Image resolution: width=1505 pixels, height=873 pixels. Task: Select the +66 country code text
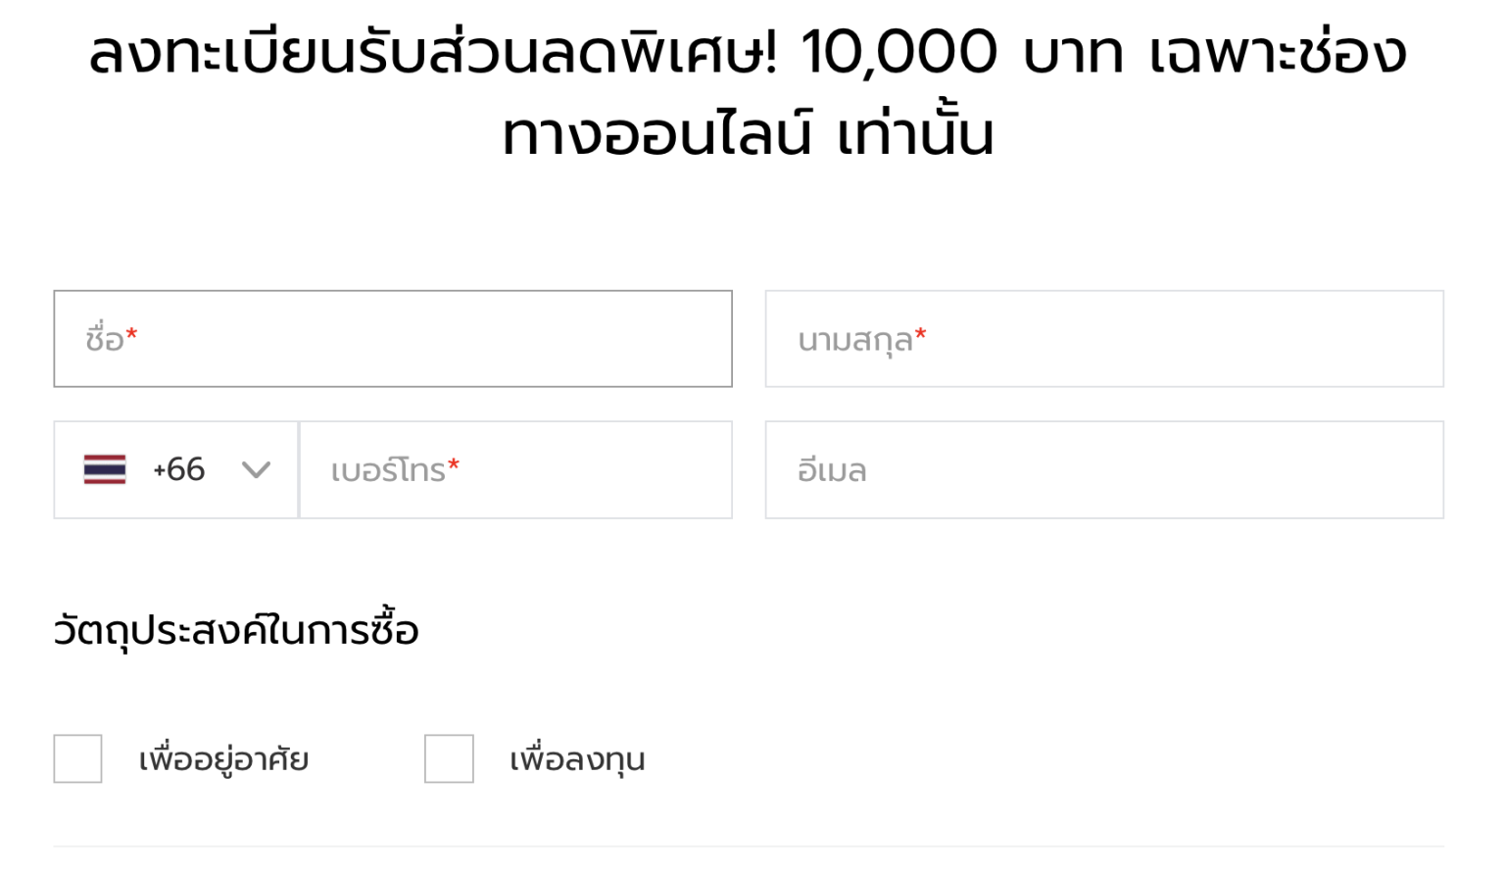tap(179, 469)
